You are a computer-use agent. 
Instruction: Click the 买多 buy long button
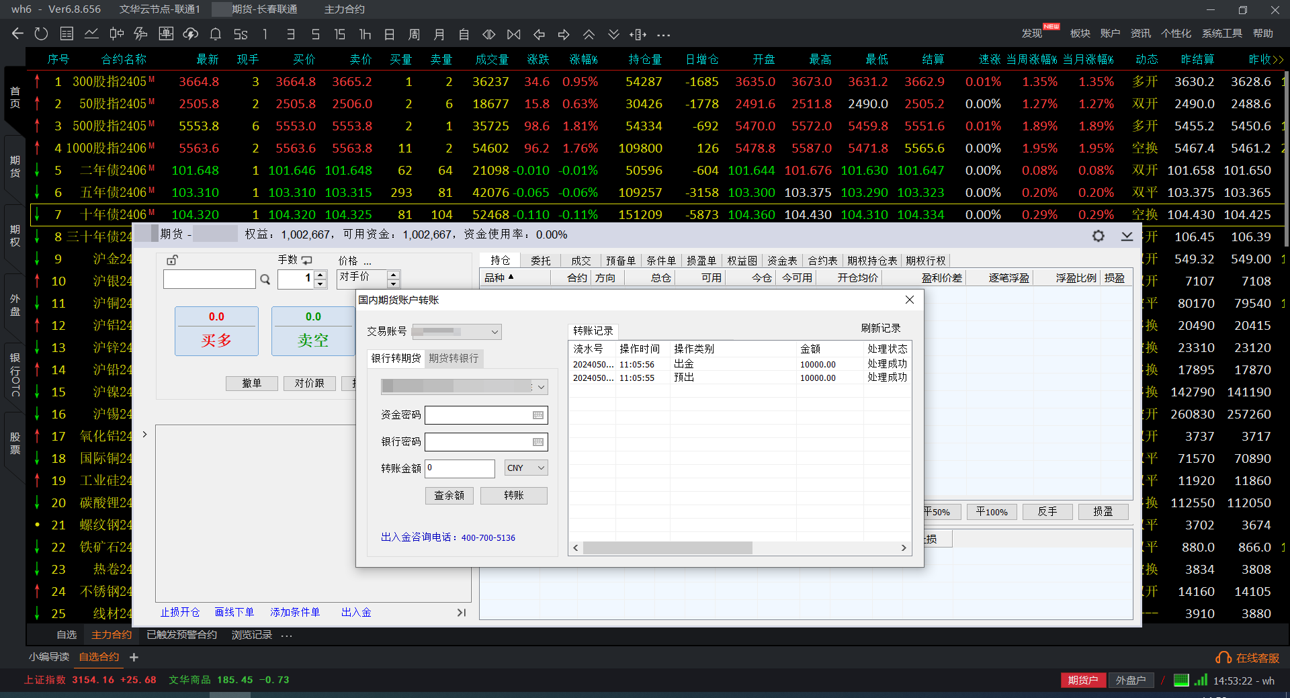pos(216,331)
